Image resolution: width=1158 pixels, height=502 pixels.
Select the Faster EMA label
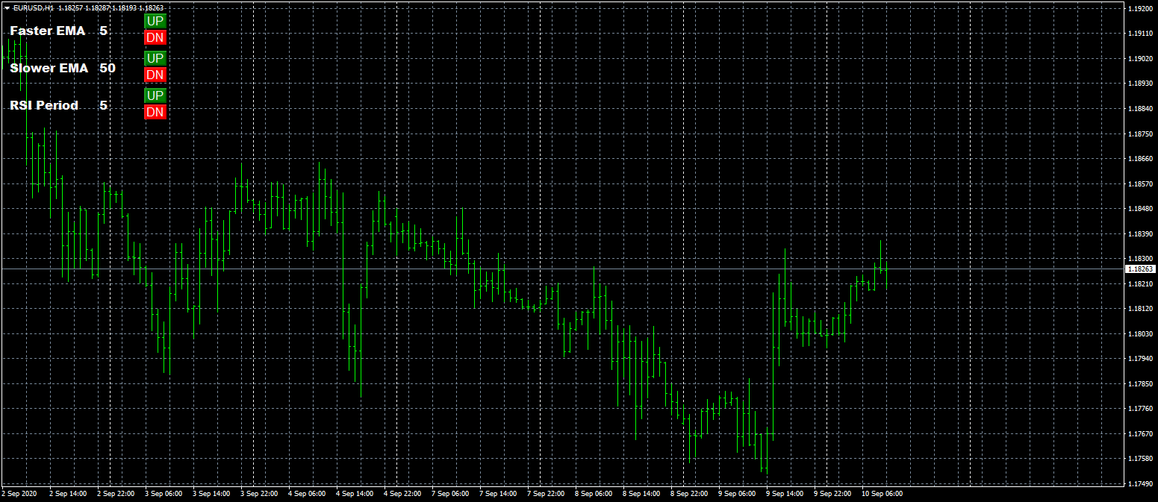click(48, 31)
